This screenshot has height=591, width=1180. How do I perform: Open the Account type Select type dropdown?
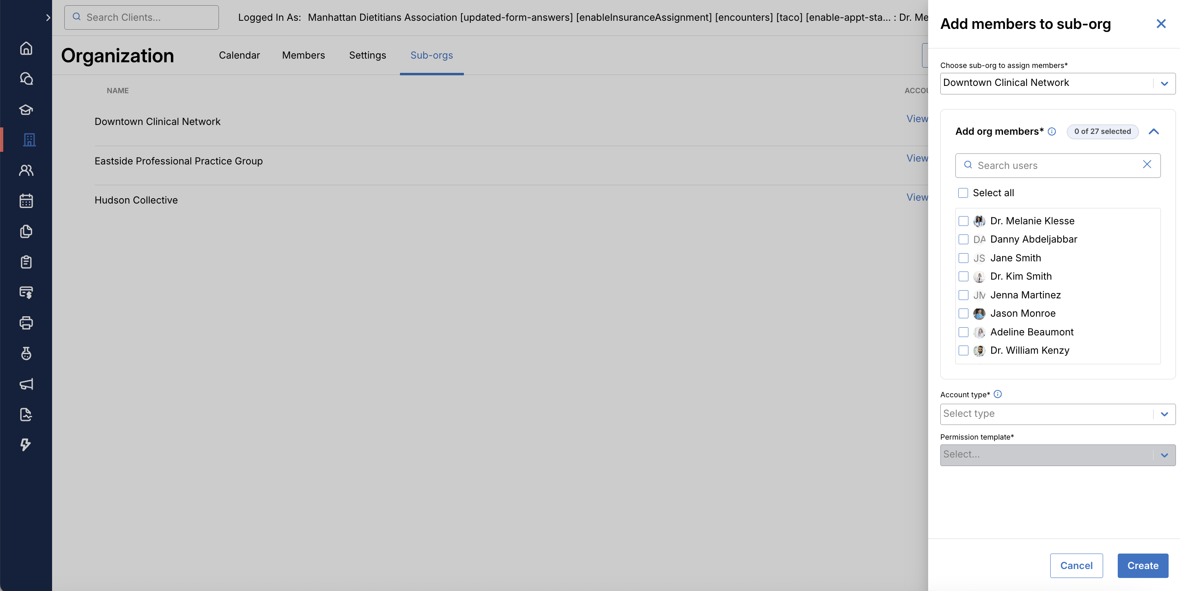pyautogui.click(x=1057, y=414)
